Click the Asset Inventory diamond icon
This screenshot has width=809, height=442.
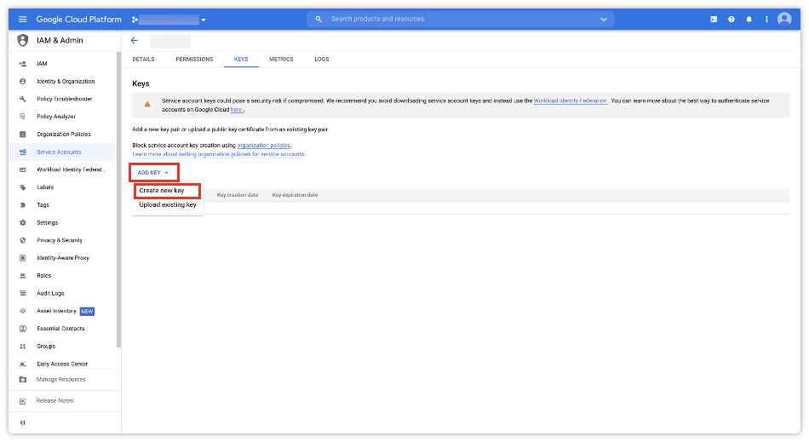[x=23, y=311]
